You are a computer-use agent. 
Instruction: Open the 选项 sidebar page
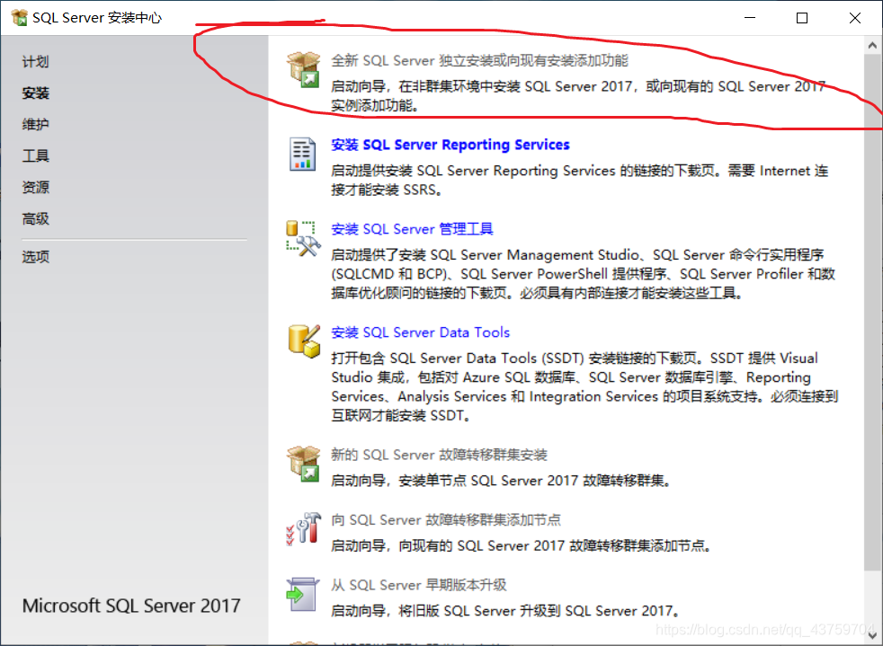point(35,257)
